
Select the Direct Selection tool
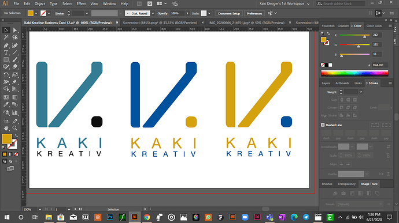point(15,31)
